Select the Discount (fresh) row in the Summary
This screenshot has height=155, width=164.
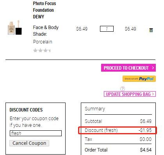118,130
